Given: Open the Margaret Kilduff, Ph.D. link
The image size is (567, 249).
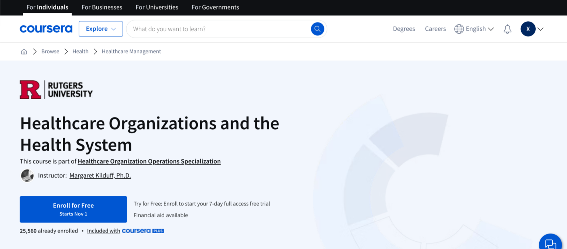Looking at the screenshot, I should [x=100, y=176].
